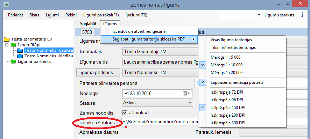Open the Skats menu
Screen dimensions: 310x139
coord(34,15)
